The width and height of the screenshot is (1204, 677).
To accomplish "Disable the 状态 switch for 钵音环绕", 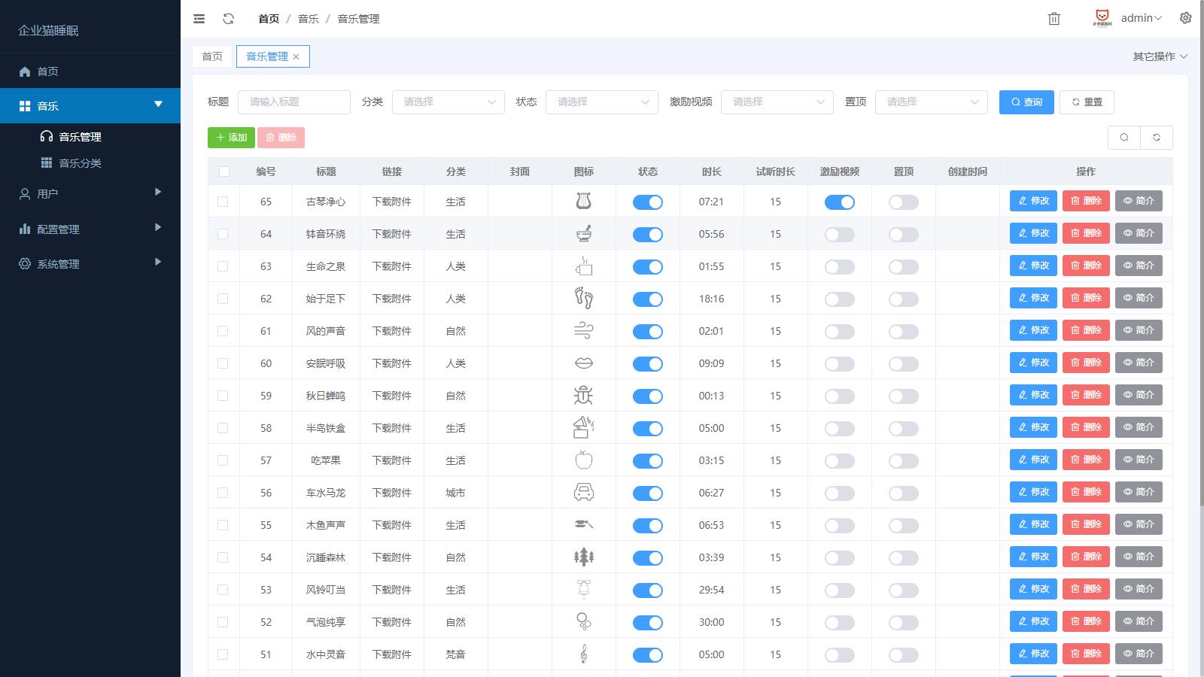I will 647,235.
